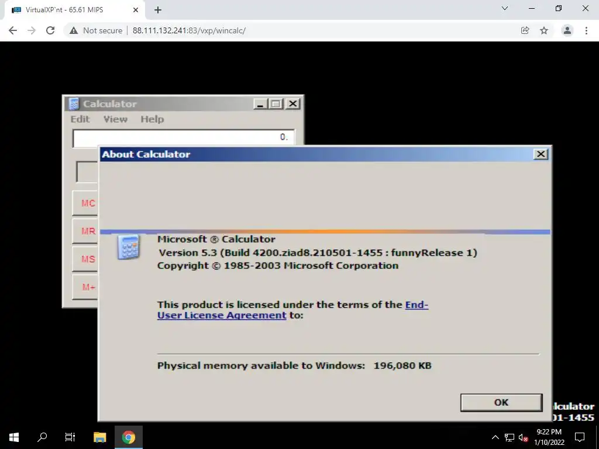
Task: Go forward in the browser
Action: (x=32, y=30)
